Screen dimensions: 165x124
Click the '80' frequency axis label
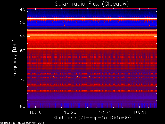23,106
